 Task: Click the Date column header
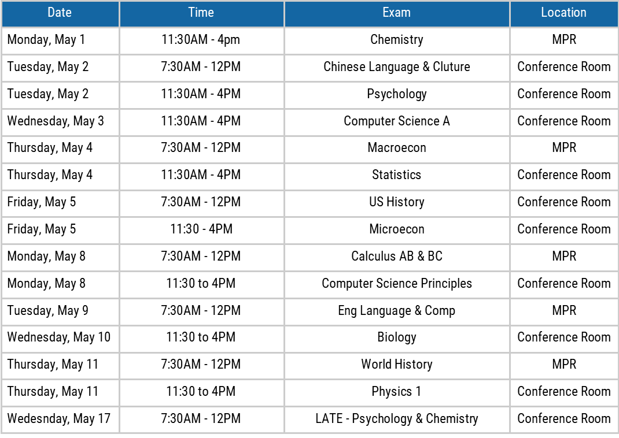coord(60,13)
